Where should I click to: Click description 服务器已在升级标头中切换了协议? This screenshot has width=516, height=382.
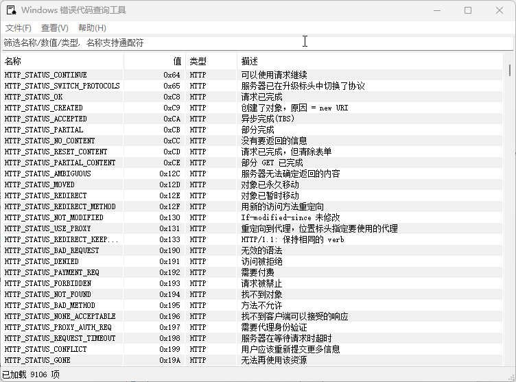click(x=303, y=86)
